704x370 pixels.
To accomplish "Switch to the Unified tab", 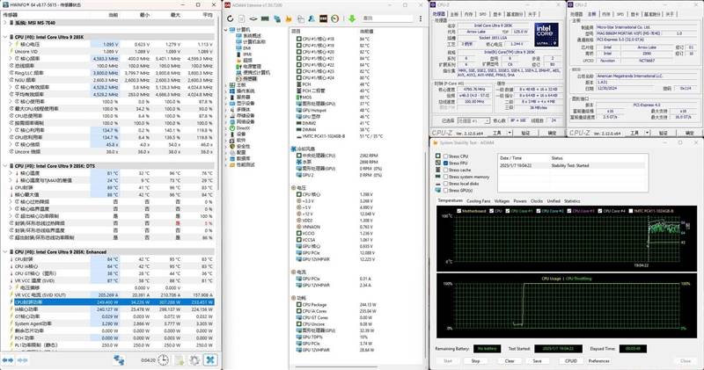I will pyautogui.click(x=554, y=201).
